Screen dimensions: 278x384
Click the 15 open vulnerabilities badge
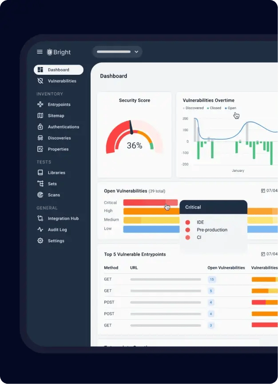[x=212, y=279]
